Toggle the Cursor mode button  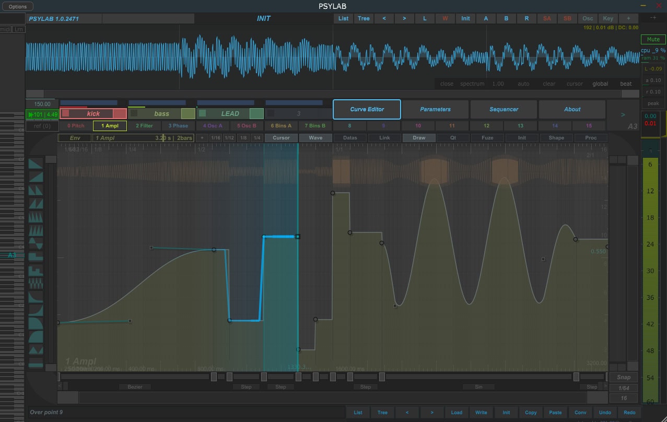click(281, 138)
